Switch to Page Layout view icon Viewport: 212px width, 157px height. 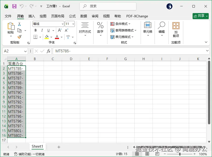tap(147, 154)
